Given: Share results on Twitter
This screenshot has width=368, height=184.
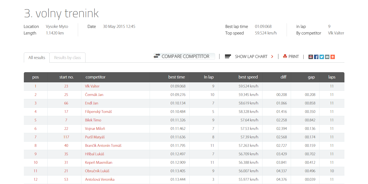Looking at the screenshot, I should (x=322, y=57).
